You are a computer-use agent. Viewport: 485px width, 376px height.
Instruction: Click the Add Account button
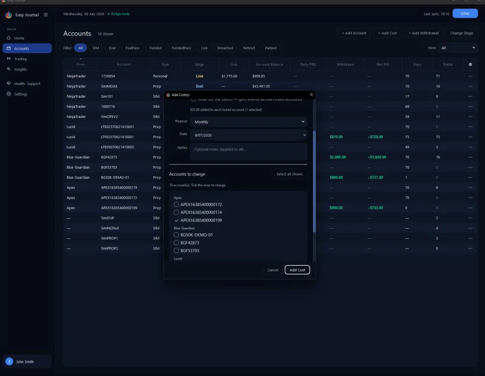(354, 33)
